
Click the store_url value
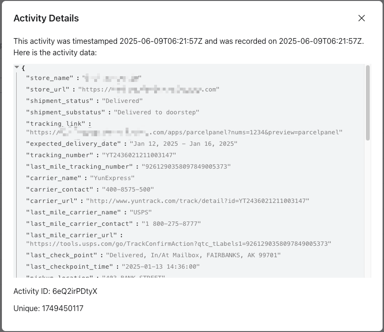point(148,90)
